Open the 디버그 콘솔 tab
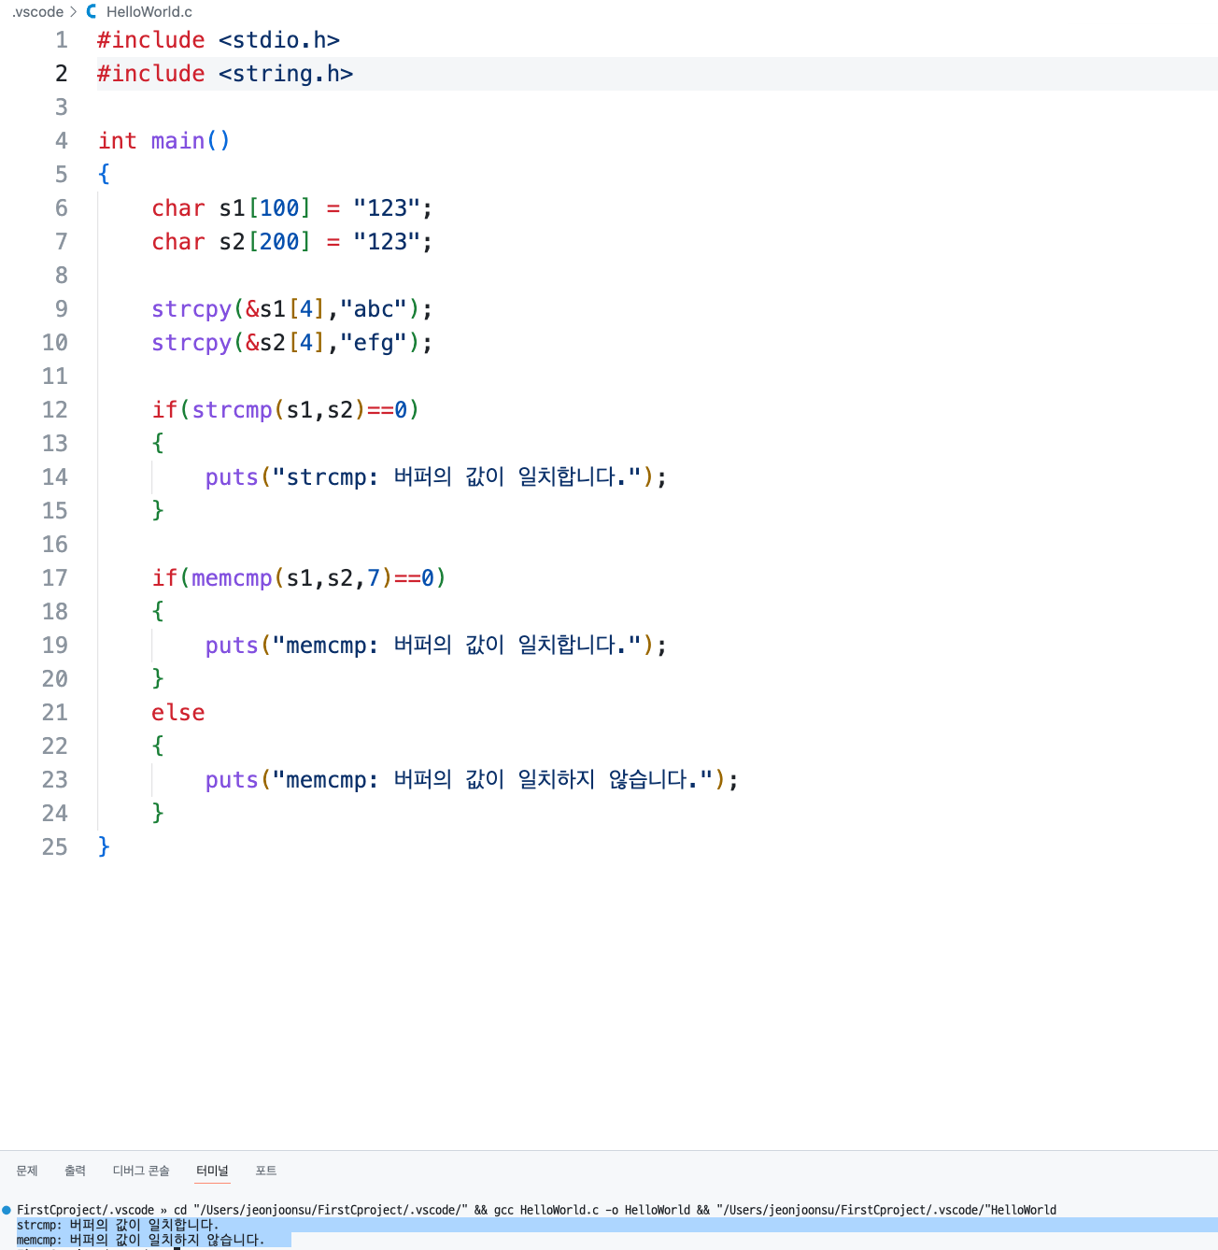1218x1250 pixels. pos(141,1171)
